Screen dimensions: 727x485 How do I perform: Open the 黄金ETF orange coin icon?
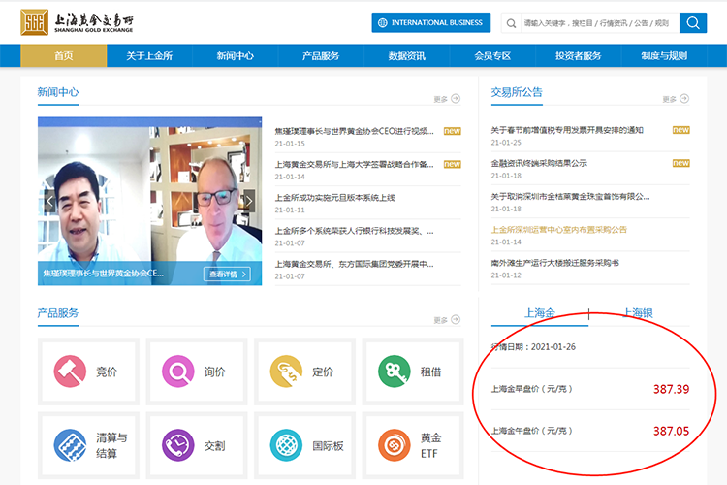tap(395, 445)
